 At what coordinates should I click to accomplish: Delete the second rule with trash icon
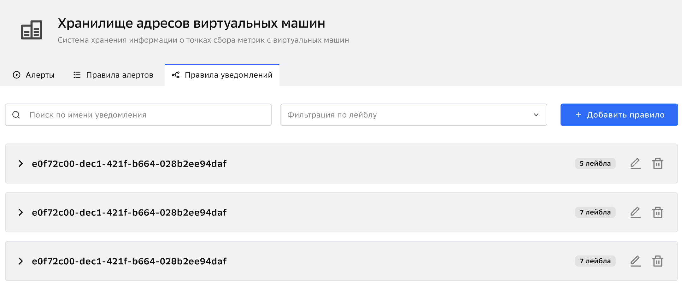click(658, 212)
